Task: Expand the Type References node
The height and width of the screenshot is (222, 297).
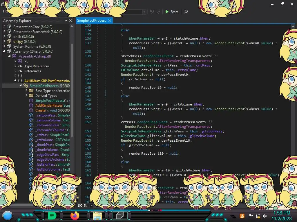Action: point(15,66)
